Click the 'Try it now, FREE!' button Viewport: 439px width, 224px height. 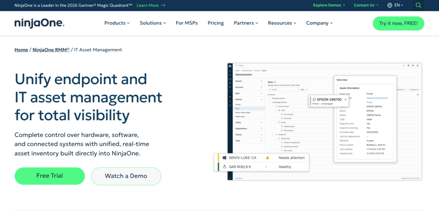398,23
